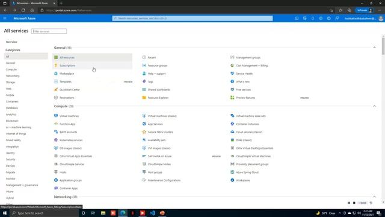Open the Reservations link
This screenshot has width=385, height=217.
(67, 98)
